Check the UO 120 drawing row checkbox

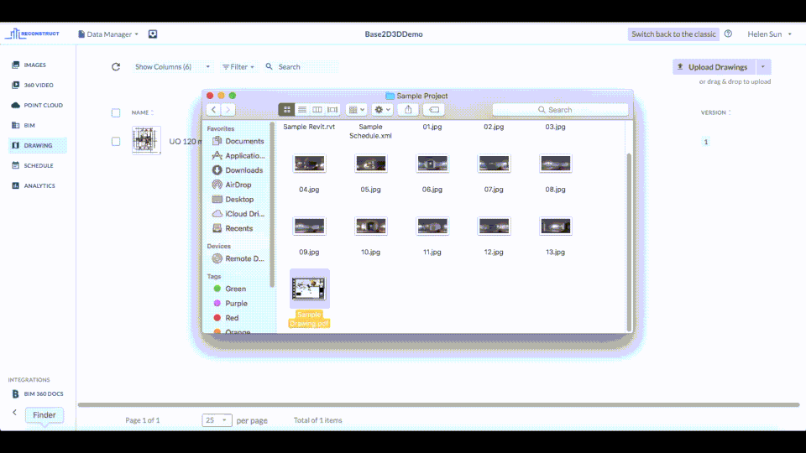pyautogui.click(x=116, y=141)
